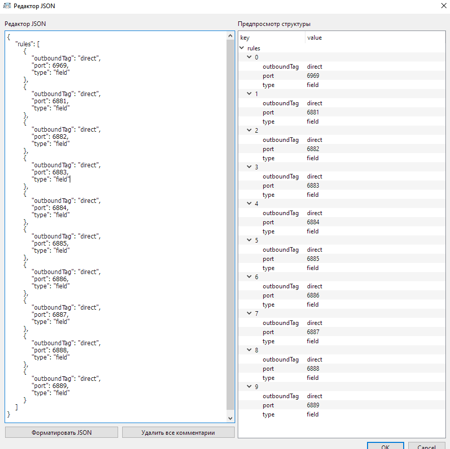450x449 pixels.
Task: Collapse tree node 3
Action: (x=249, y=167)
